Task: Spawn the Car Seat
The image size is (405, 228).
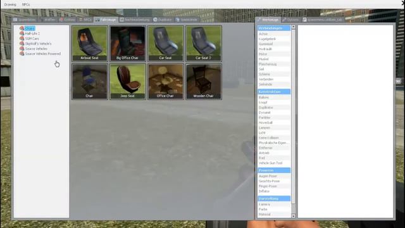Action: [166, 44]
